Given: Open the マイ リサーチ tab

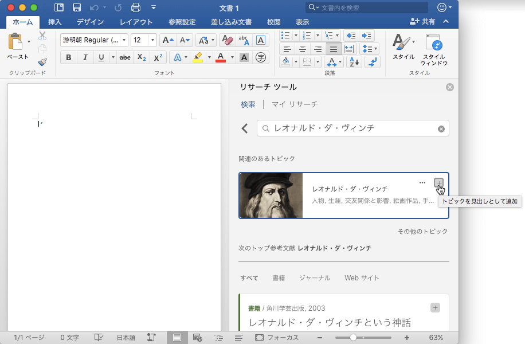Looking at the screenshot, I should pyautogui.click(x=294, y=104).
